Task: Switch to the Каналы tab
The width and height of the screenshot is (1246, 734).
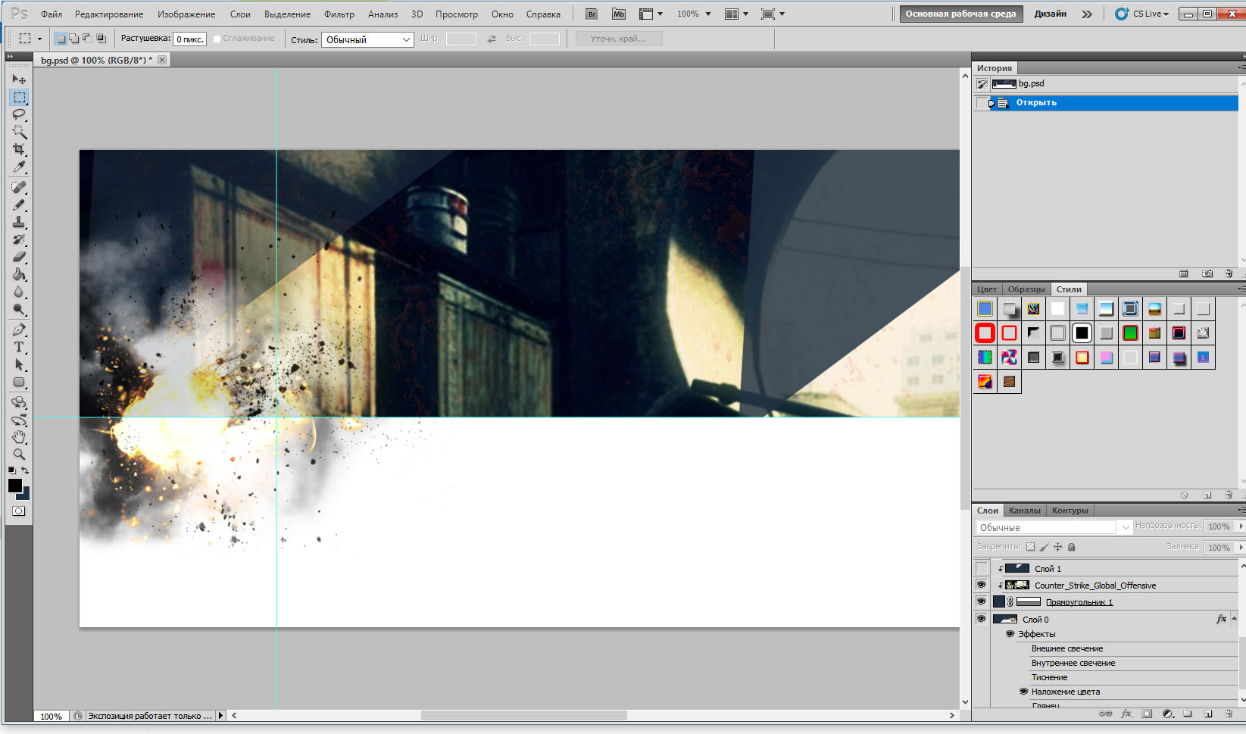Action: tap(1024, 511)
